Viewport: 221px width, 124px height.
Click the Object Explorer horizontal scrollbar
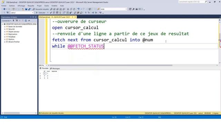[11, 113]
